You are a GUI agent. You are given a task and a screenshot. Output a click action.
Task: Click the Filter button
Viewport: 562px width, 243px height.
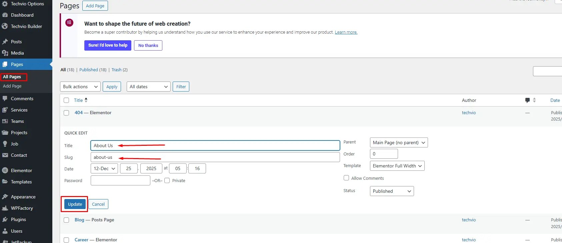[181, 87]
